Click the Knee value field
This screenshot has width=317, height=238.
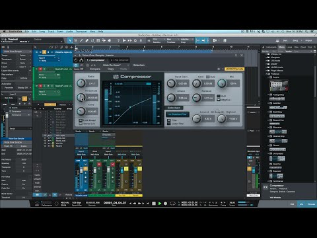click(x=92, y=112)
